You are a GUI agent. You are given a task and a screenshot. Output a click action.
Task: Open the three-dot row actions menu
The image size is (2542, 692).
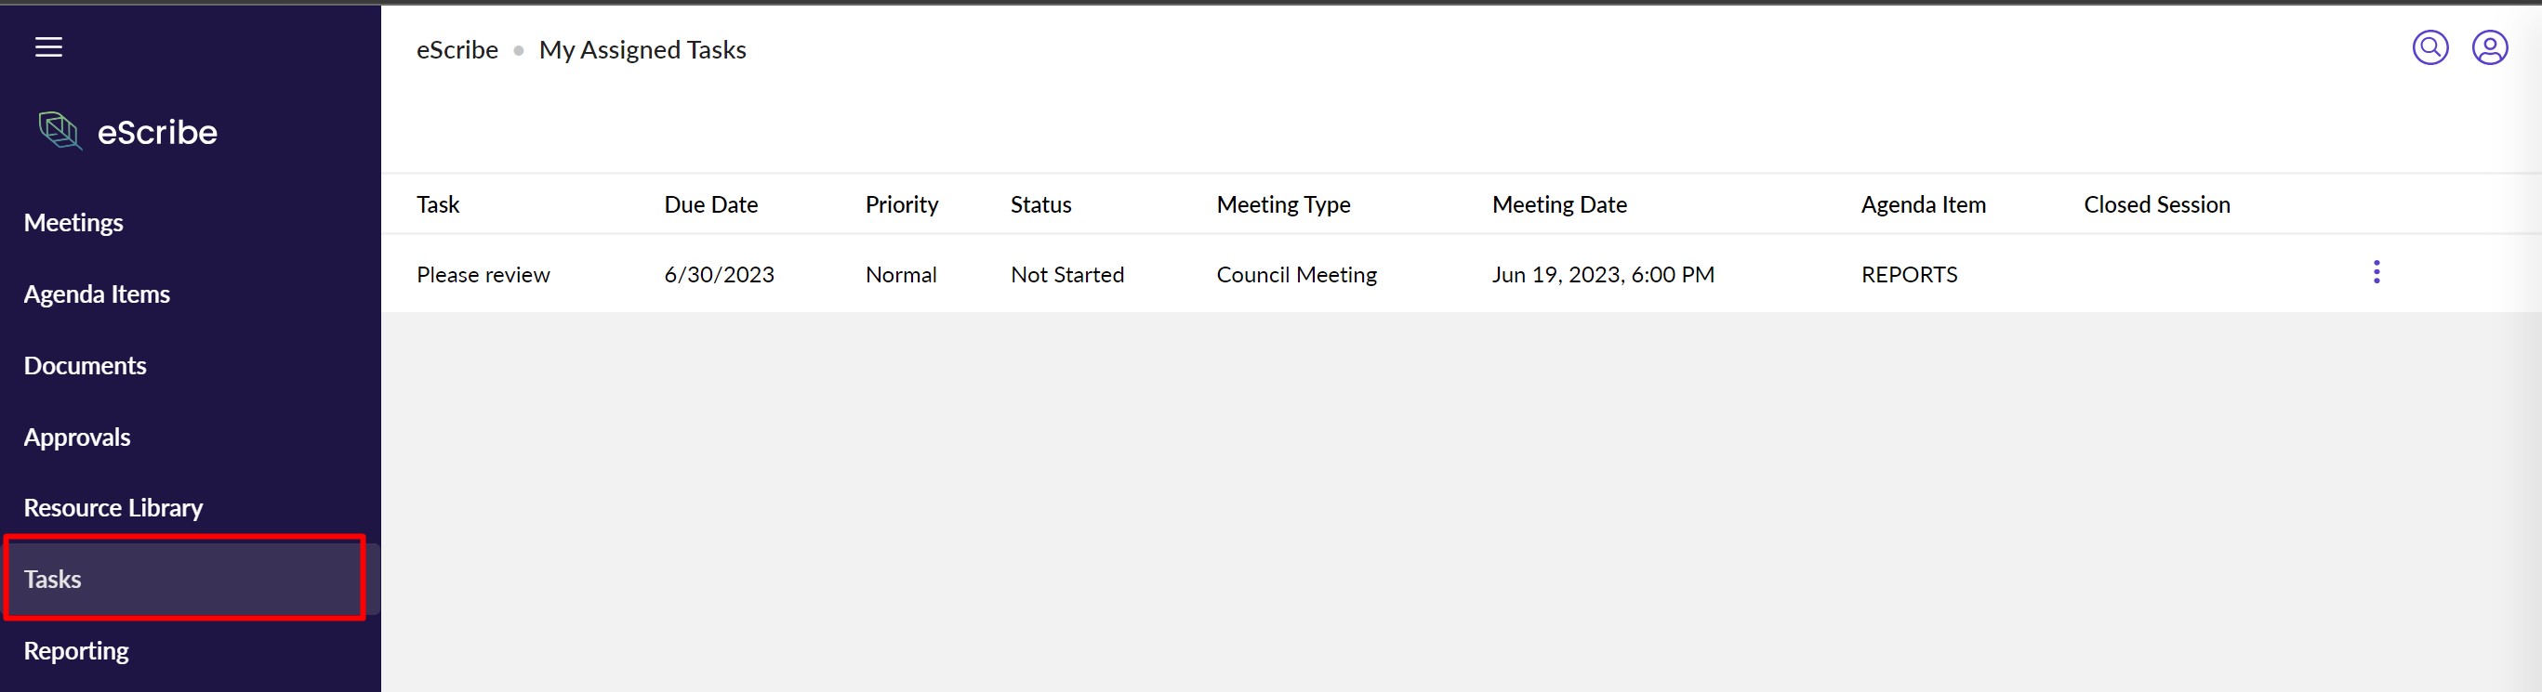(x=2376, y=272)
